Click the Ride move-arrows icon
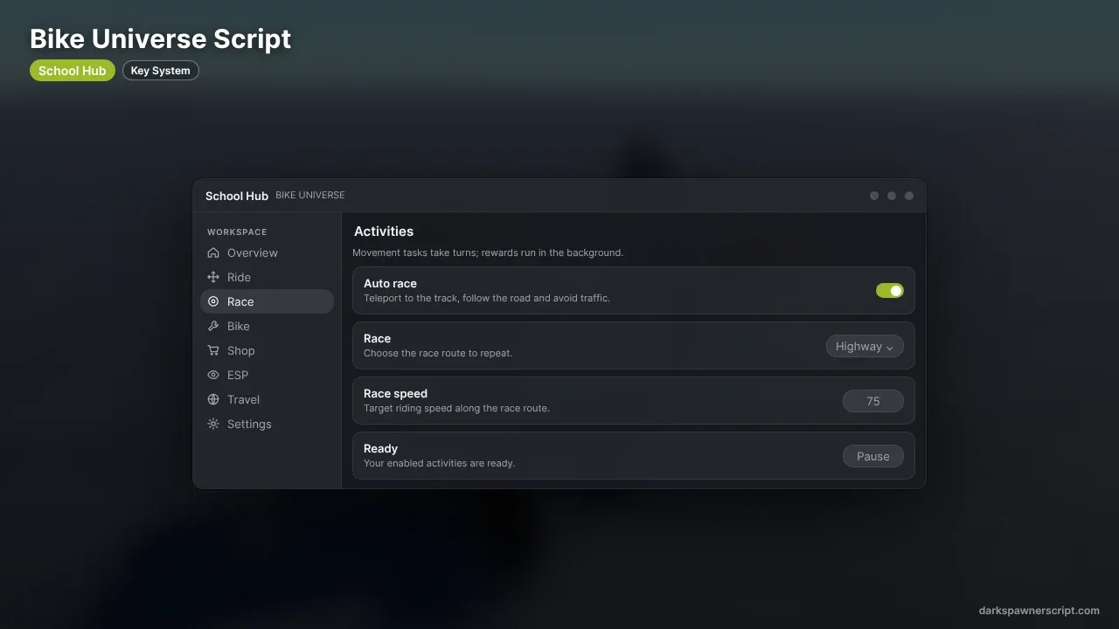Screen dimensions: 1119x629 pos(213,277)
